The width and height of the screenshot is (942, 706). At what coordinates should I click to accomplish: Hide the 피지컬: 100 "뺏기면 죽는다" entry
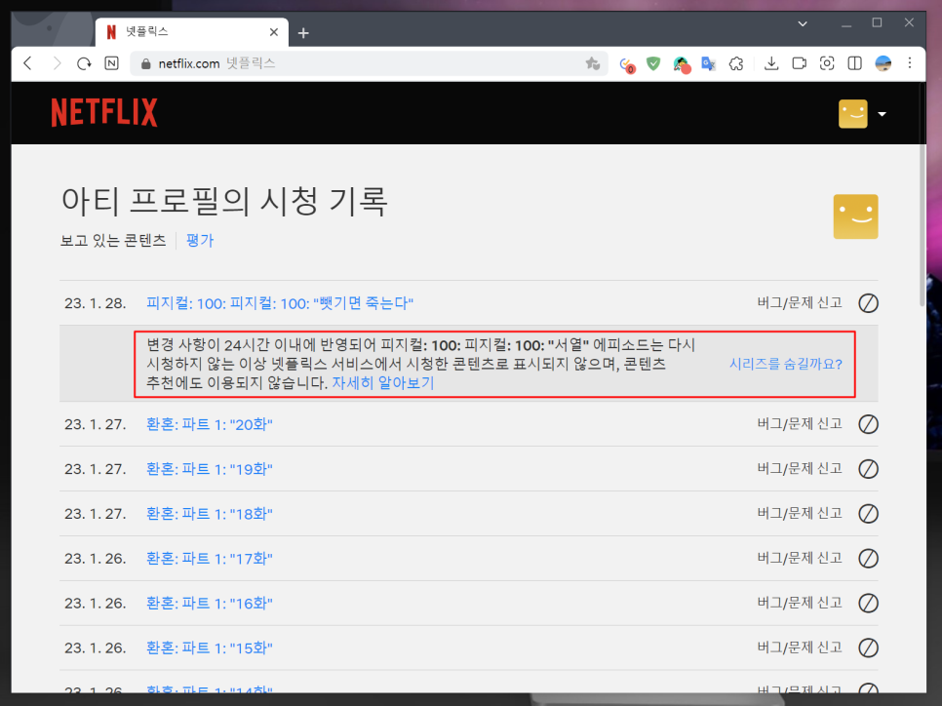coord(868,303)
